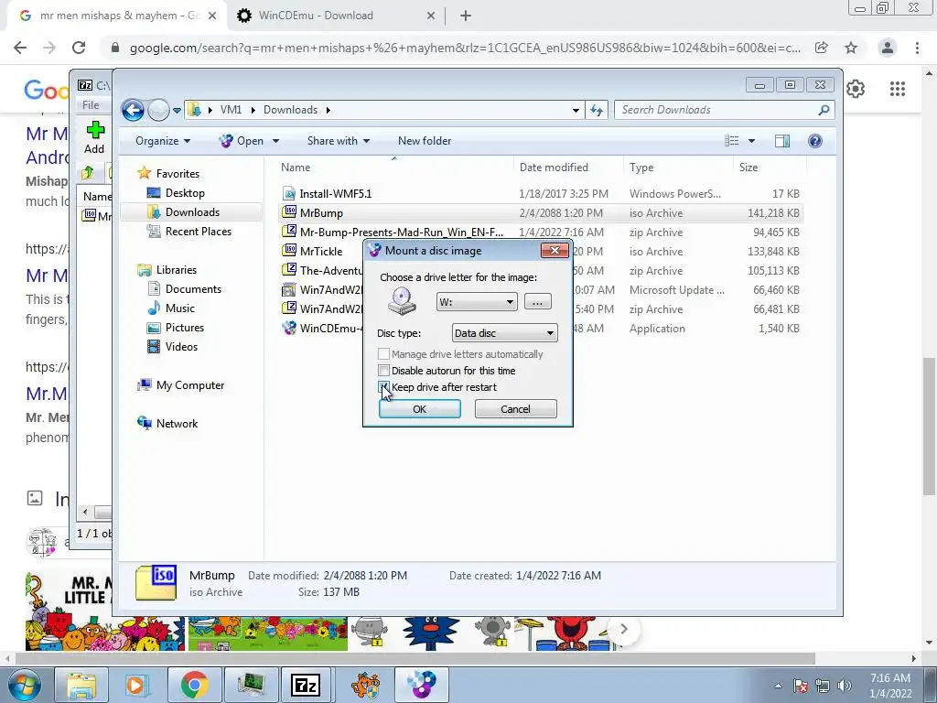This screenshot has height=703, width=937.
Task: Click OK in the Mount a disc image dialog
Action: pyautogui.click(x=419, y=409)
